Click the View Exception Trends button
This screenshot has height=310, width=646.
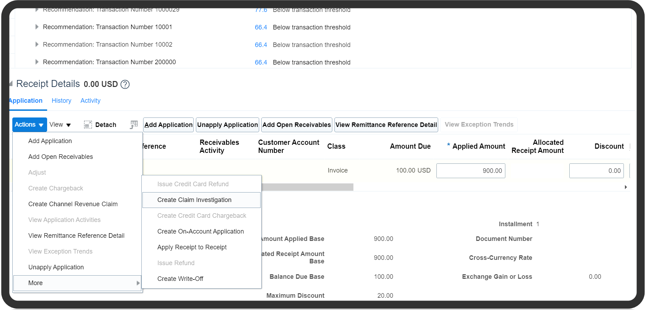[x=479, y=124]
